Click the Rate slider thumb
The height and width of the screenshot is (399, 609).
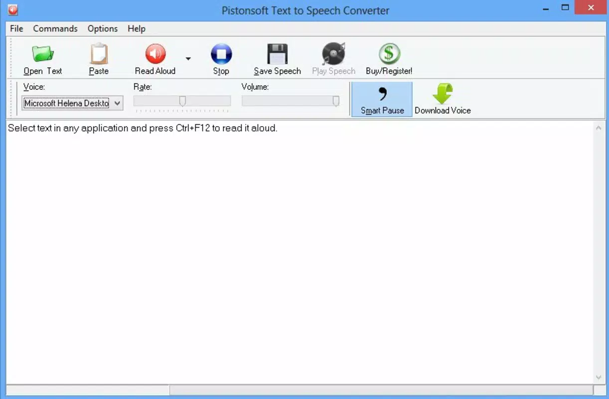[182, 101]
